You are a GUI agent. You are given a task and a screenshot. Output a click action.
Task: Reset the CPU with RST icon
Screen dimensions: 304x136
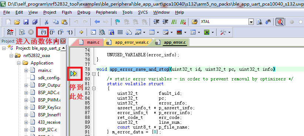(x=10, y=32)
